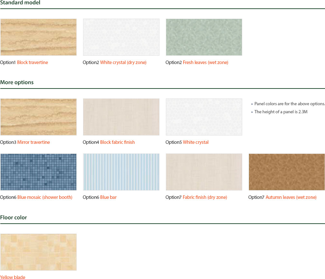Screen dimensions: 325x279
Task: Choose the Blue mosaic tile swatch image
Action: pyautogui.click(x=38, y=172)
